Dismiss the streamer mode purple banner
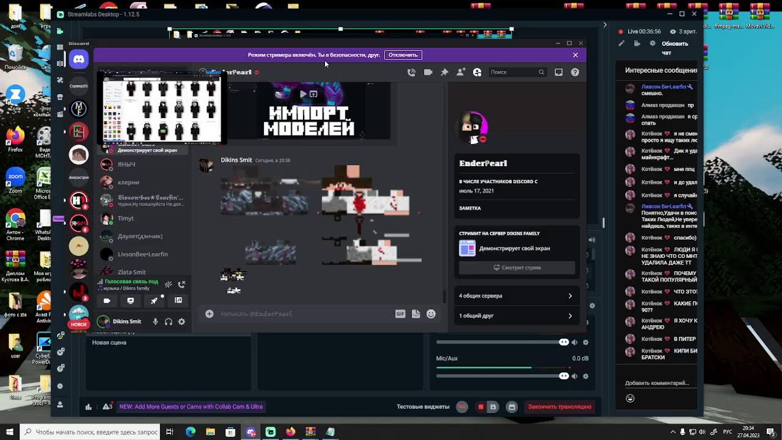This screenshot has height=440, width=782. click(575, 55)
